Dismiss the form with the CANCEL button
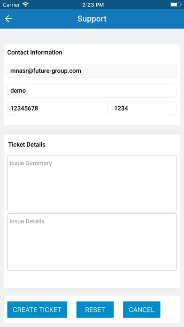Image resolution: width=184 pixels, height=327 pixels. [142, 310]
